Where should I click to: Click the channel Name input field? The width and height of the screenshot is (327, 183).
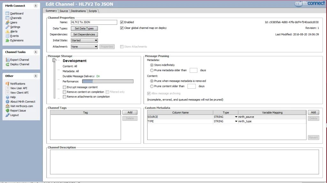[x=94, y=22]
